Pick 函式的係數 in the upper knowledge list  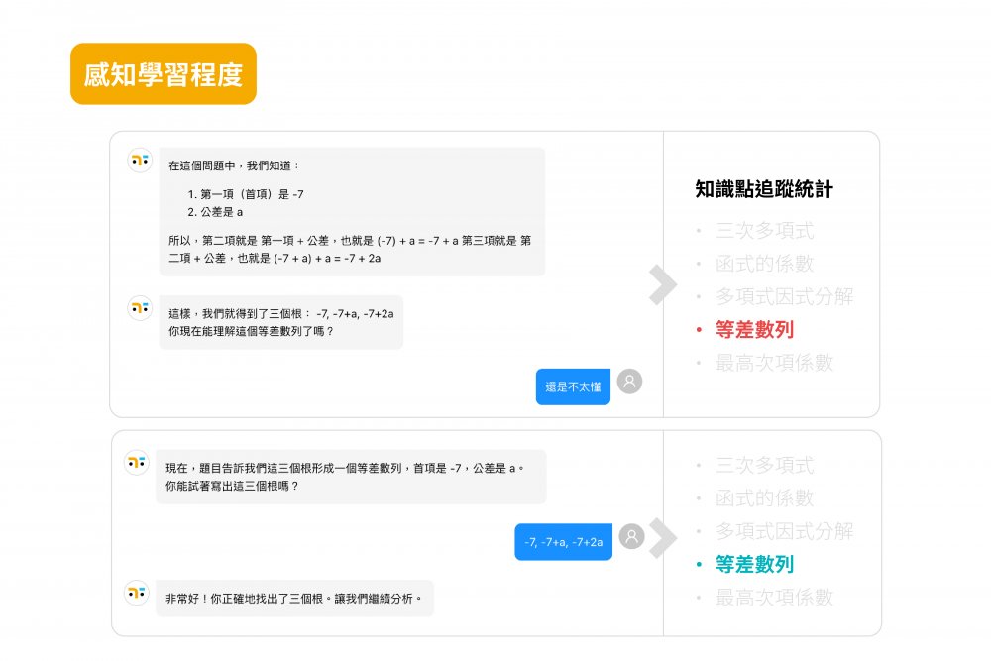(x=764, y=264)
